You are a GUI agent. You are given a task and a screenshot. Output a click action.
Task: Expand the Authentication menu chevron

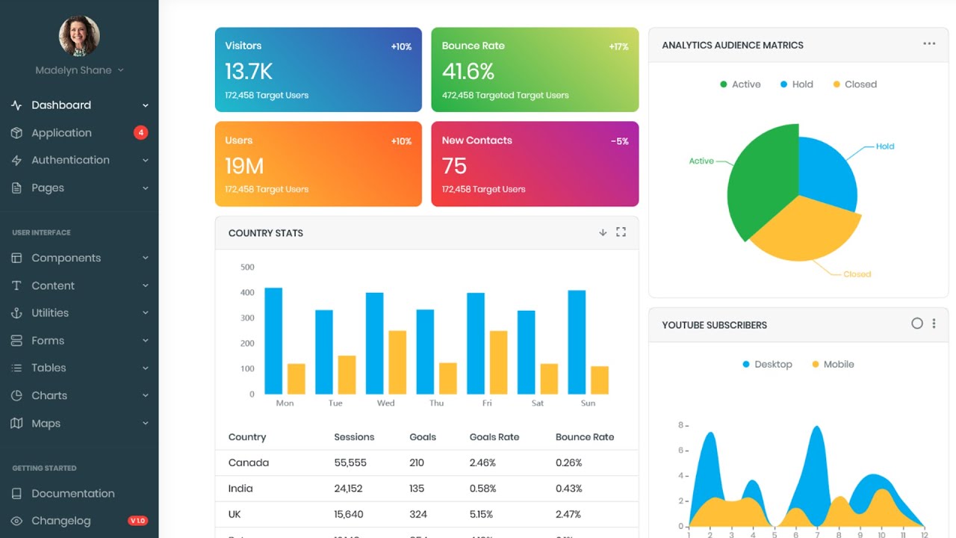(146, 160)
